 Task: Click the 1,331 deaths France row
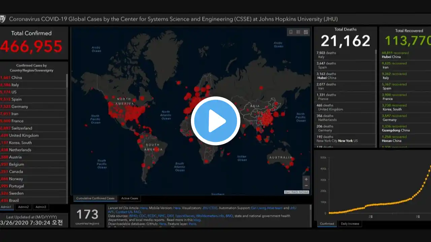point(345,96)
